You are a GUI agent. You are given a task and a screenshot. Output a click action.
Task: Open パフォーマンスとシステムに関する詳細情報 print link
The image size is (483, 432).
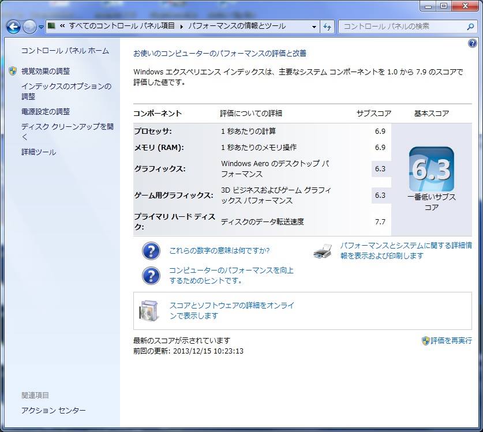[406, 251]
